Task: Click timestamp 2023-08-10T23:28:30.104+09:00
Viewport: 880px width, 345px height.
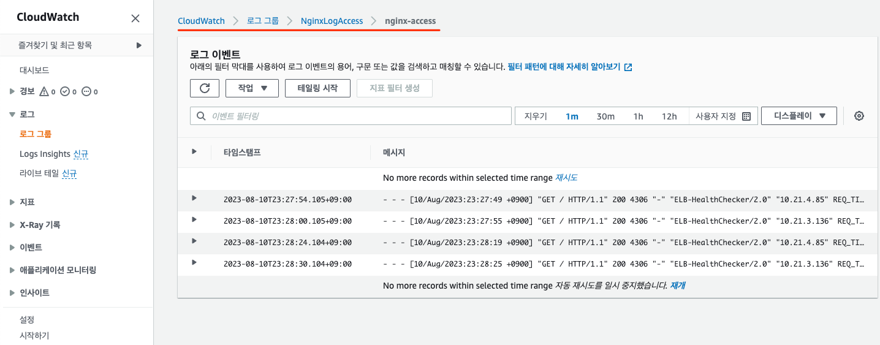Action: [288, 263]
